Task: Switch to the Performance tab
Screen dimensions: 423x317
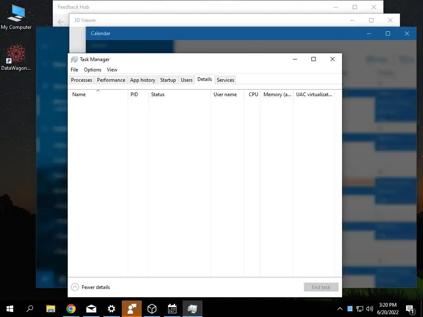Action: pos(111,80)
